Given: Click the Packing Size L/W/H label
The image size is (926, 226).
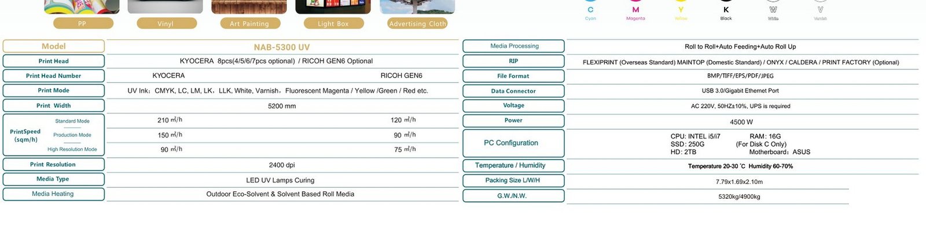Looking at the screenshot, I should pyautogui.click(x=514, y=181).
